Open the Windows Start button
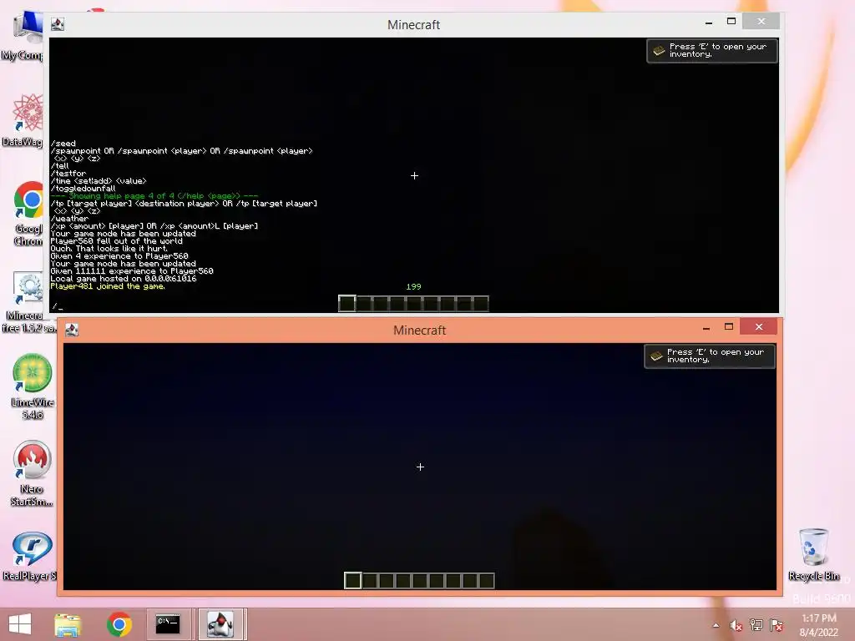 (20, 624)
